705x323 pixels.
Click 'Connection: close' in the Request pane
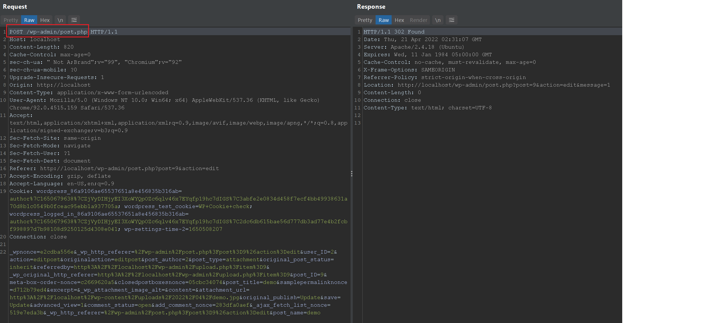38,237
